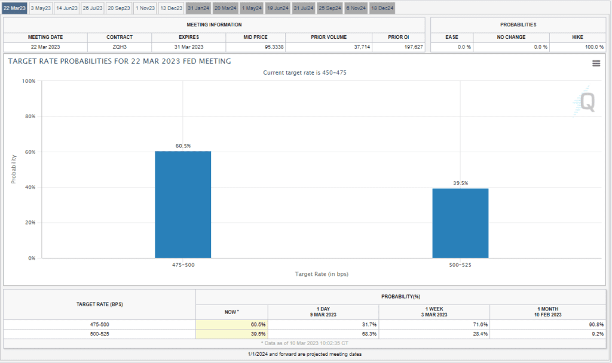
Task: Click the Q watermark logo on chart
Action: [x=585, y=102]
